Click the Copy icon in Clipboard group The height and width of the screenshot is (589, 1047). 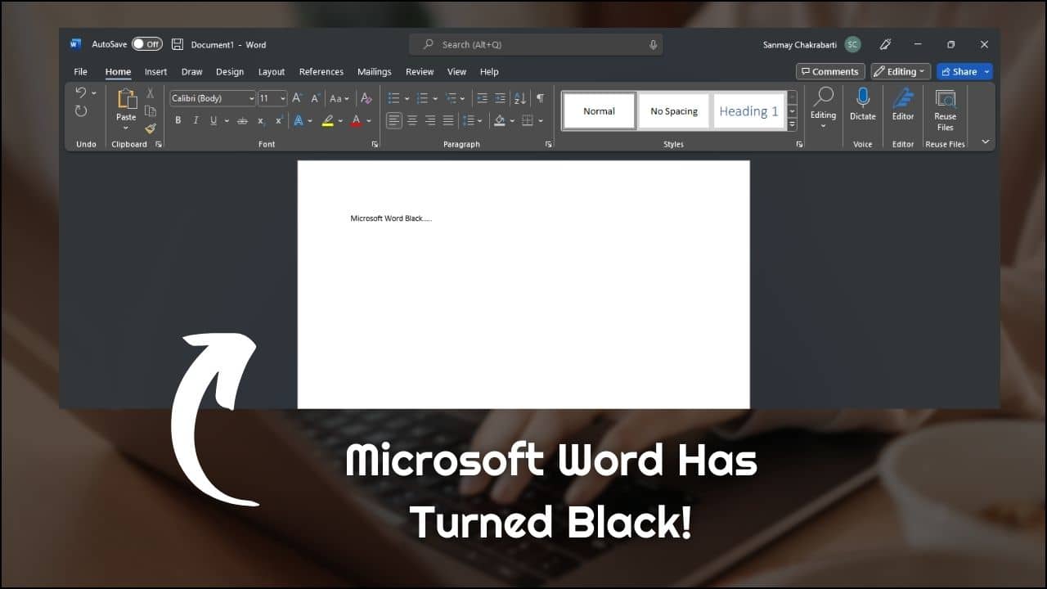151,111
